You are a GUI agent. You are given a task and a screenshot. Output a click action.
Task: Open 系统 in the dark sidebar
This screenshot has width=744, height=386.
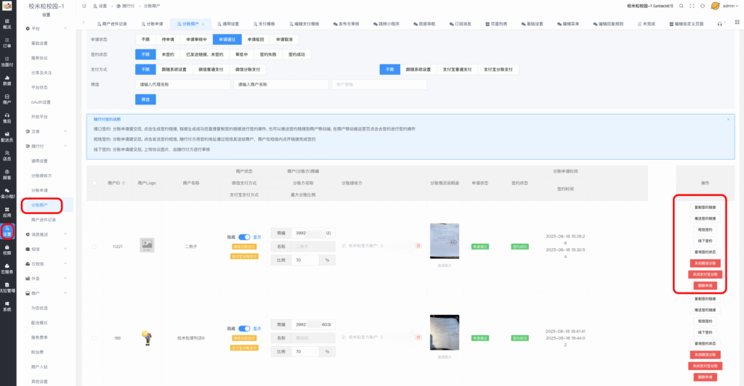coord(7,306)
